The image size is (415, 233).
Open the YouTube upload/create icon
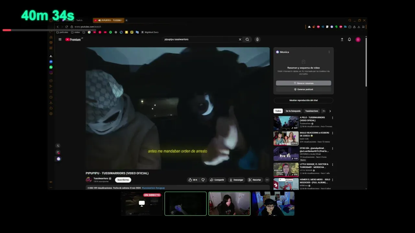pos(342,39)
